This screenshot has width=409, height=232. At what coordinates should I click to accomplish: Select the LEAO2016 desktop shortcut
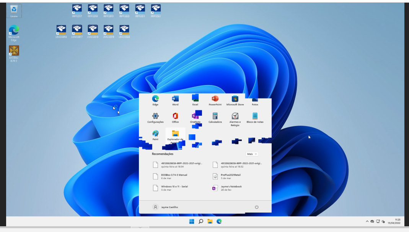pyautogui.click(x=61, y=30)
